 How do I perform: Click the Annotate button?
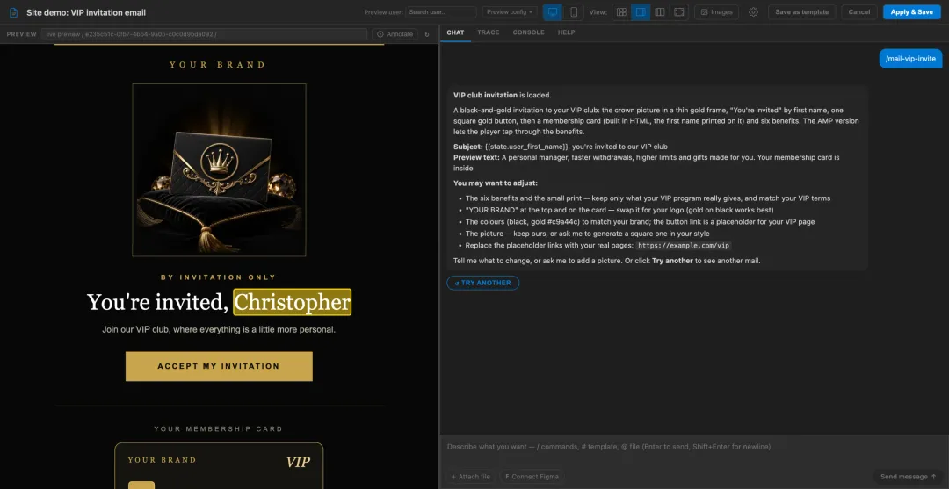point(395,34)
